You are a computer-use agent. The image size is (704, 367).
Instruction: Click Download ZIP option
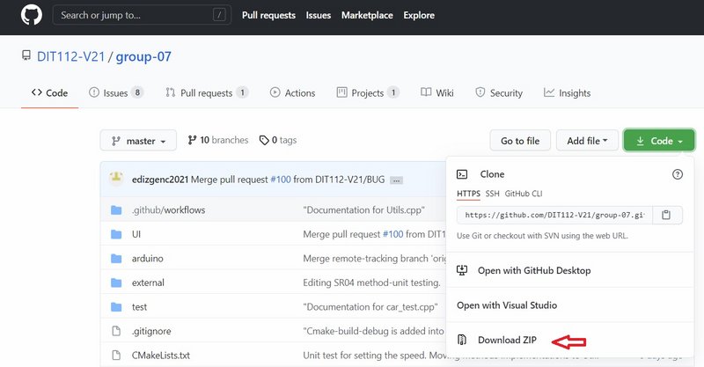coord(507,340)
